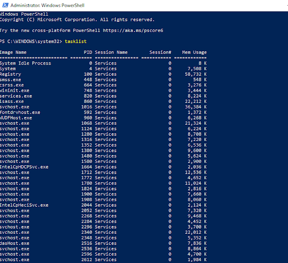Click PID 2340 in the list
The height and width of the screenshot is (263, 288).
click(x=87, y=232)
